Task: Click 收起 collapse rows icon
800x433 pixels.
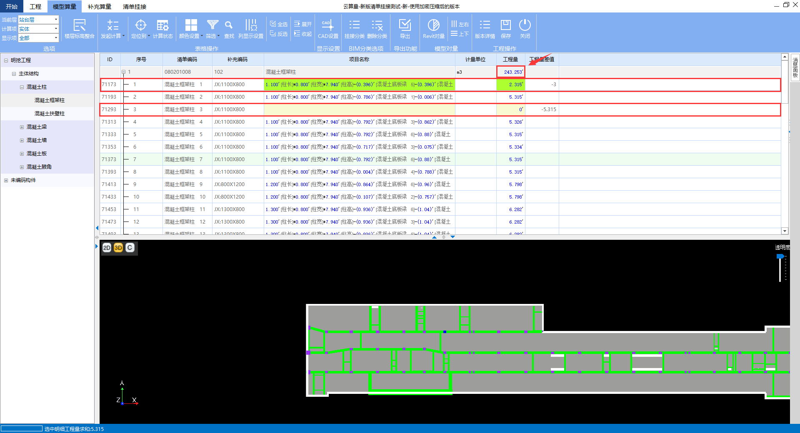Action: pyautogui.click(x=303, y=34)
